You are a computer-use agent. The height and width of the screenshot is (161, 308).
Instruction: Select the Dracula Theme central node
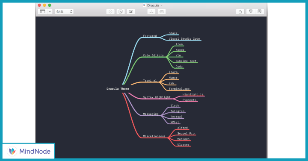[118, 89]
